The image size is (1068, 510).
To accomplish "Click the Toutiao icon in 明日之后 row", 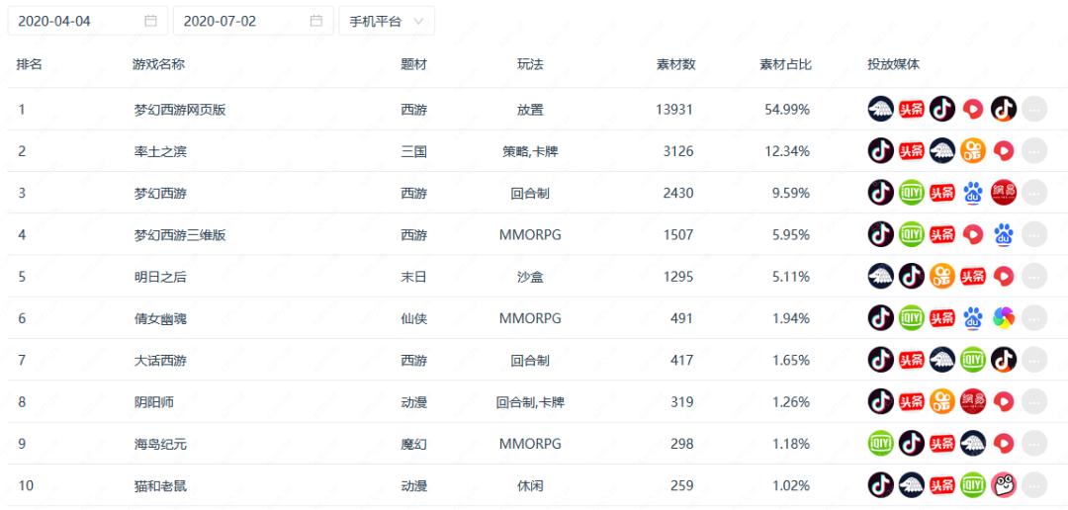I will click(x=974, y=277).
